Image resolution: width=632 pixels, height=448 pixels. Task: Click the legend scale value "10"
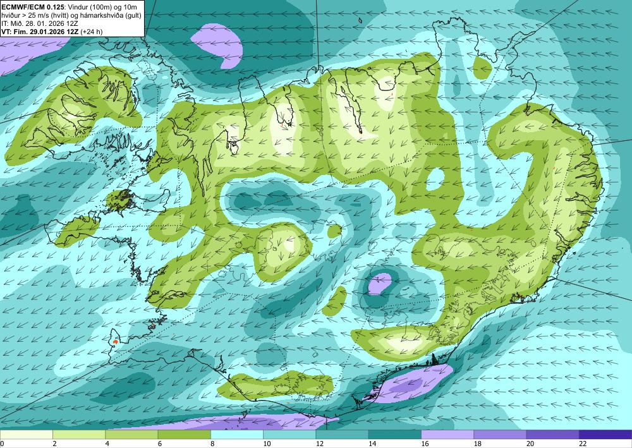click(x=267, y=444)
